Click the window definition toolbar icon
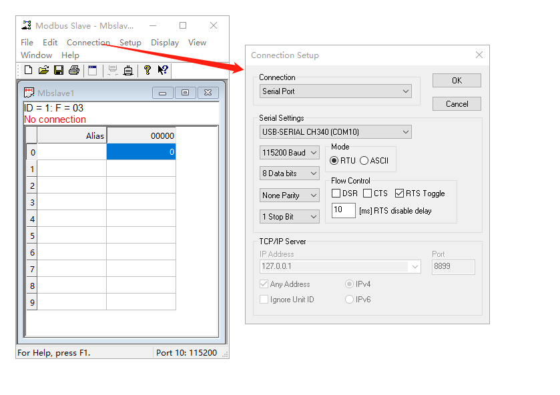The height and width of the screenshot is (395, 560). click(93, 70)
